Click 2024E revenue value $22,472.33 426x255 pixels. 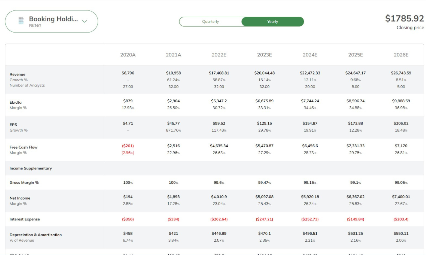click(310, 73)
